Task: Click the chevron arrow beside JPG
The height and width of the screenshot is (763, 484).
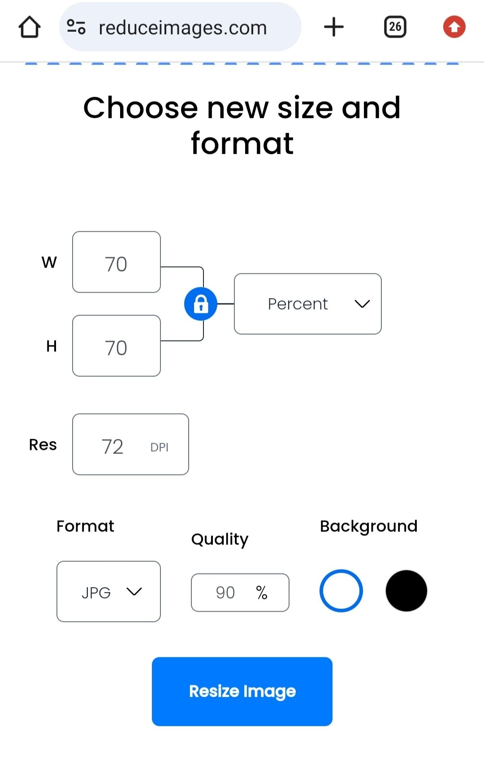Action: [x=134, y=592]
